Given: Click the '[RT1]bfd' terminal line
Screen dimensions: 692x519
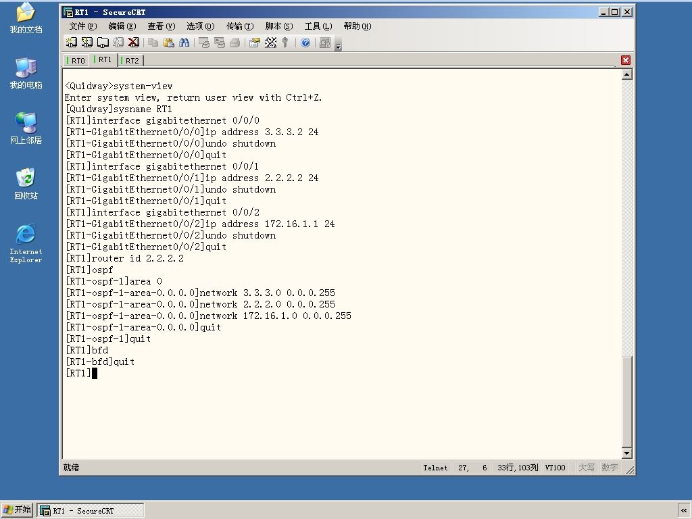Looking at the screenshot, I should (86, 350).
